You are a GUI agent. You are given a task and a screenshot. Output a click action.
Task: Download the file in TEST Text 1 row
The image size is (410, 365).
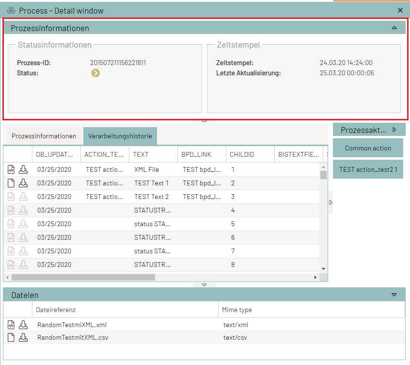click(23, 183)
